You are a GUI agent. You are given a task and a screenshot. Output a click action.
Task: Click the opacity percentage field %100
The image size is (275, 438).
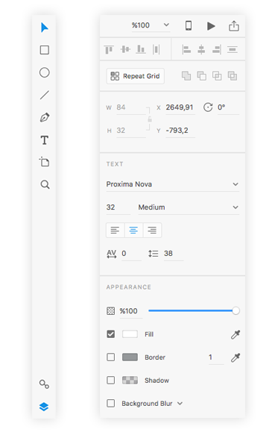131,311
